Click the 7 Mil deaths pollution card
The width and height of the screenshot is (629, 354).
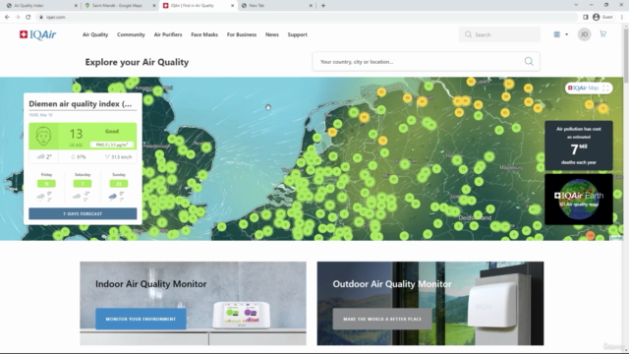tap(579, 146)
